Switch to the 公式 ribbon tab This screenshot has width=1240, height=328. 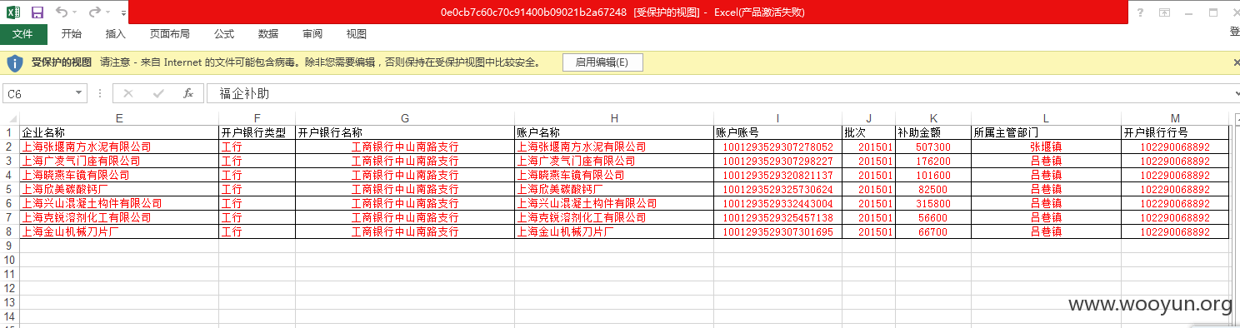[x=224, y=34]
